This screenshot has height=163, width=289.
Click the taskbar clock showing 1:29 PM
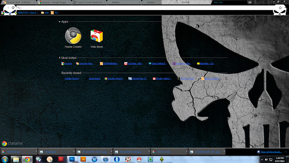[x=280, y=159]
